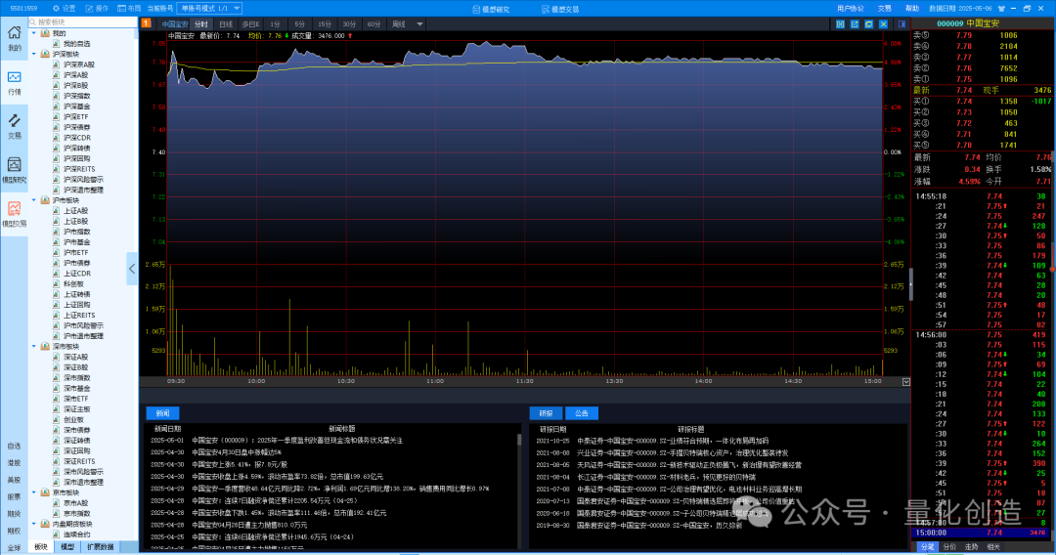Click the chart bottom-right corner toggle icon
The width and height of the screenshot is (1056, 555).
coord(905,381)
